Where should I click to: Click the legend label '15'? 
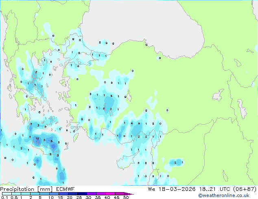60,197
